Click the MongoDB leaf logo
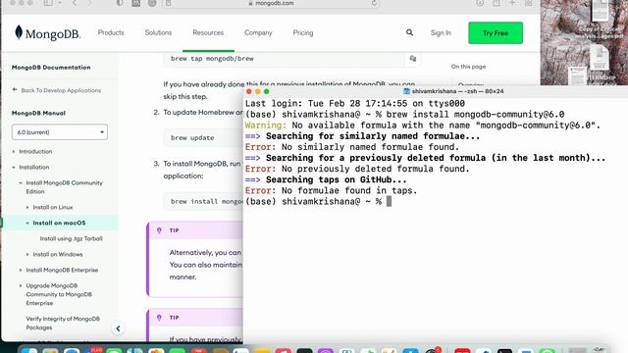 19,32
